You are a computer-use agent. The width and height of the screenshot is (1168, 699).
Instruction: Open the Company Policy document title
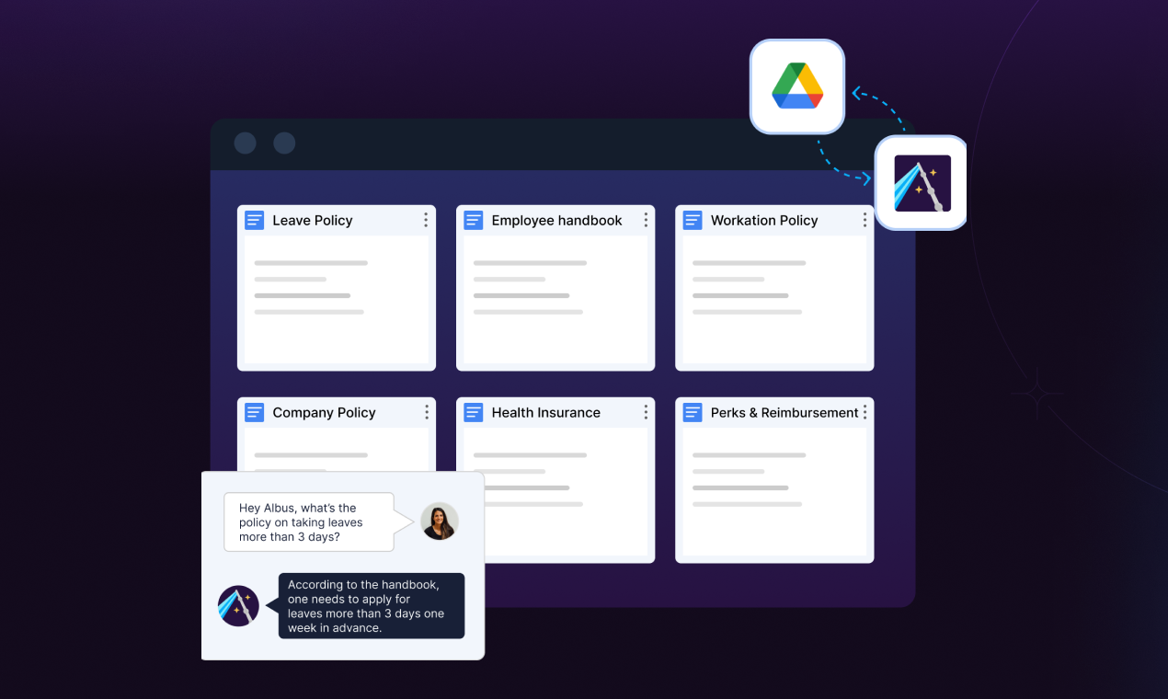[324, 413]
